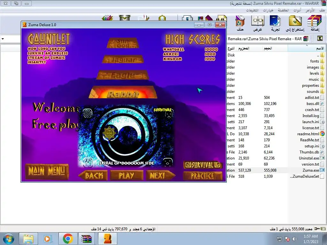Open the التعليمات (Help) menu
327x245 pixels.
tap(252, 10)
